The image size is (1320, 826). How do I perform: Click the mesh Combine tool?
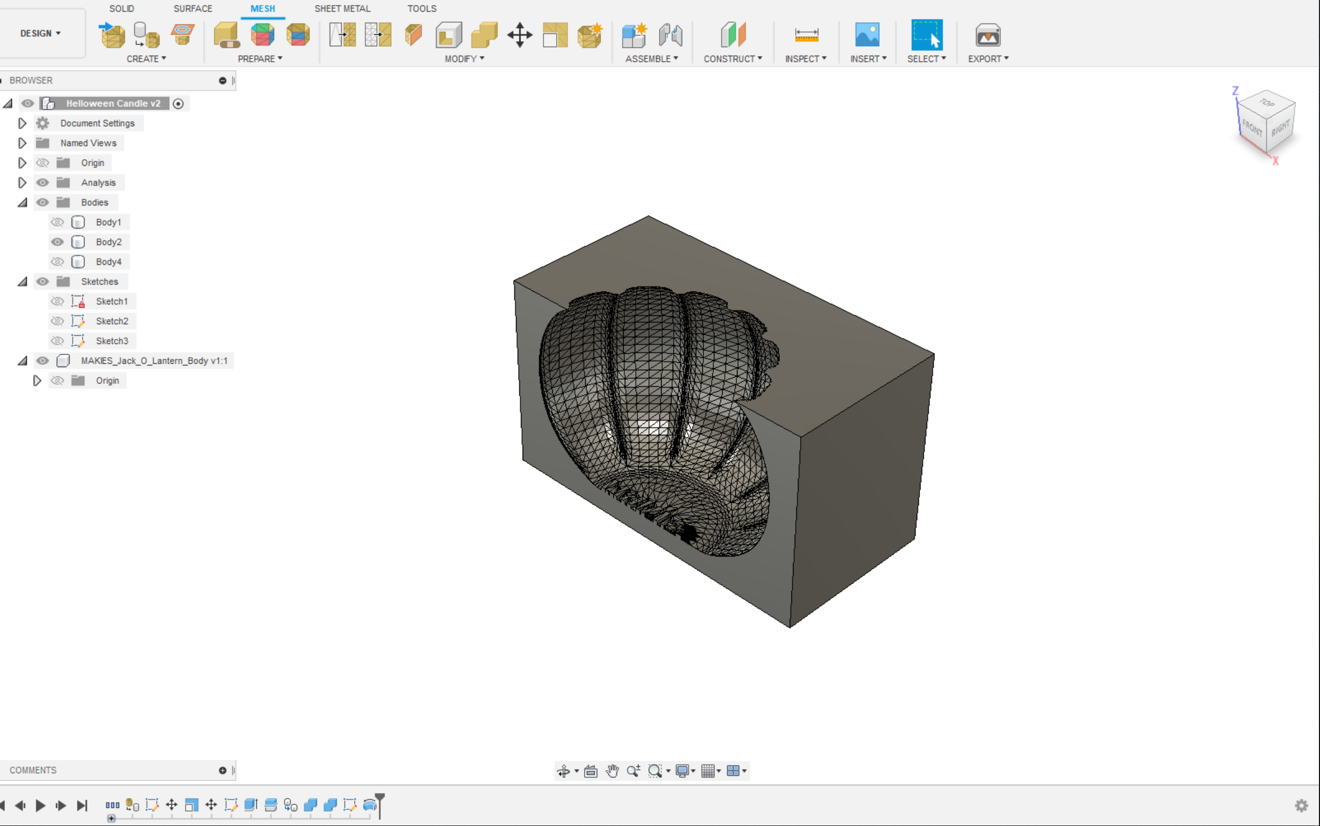tap(484, 35)
